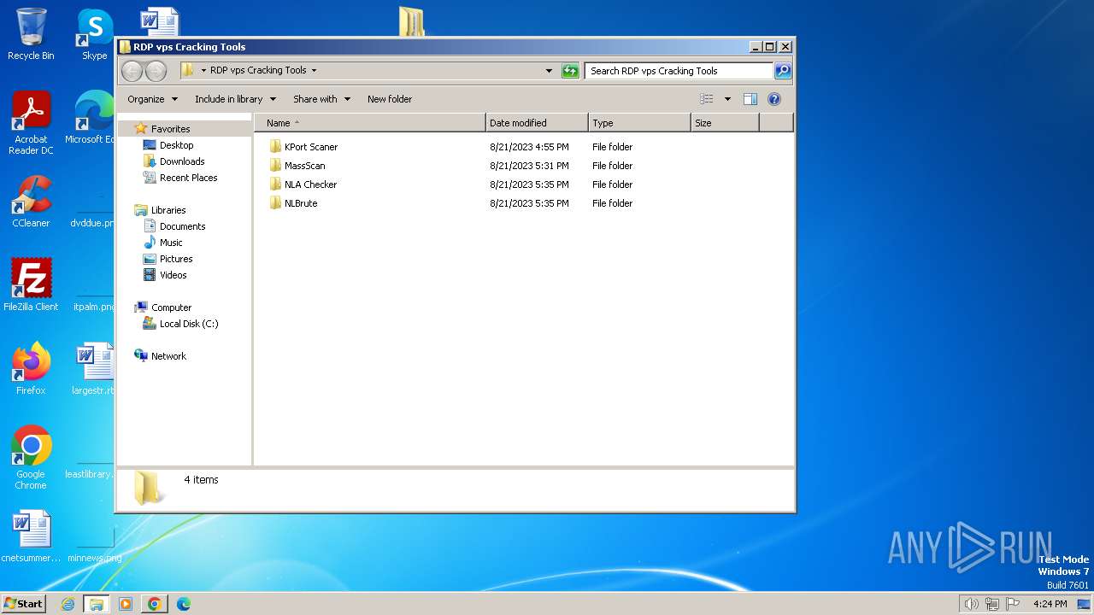The height and width of the screenshot is (615, 1094).
Task: Open the Share with dropdown
Action: click(321, 99)
